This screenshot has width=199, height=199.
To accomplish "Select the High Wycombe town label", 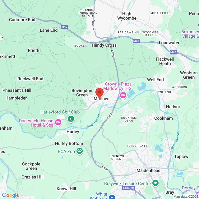I will pos(127,16).
